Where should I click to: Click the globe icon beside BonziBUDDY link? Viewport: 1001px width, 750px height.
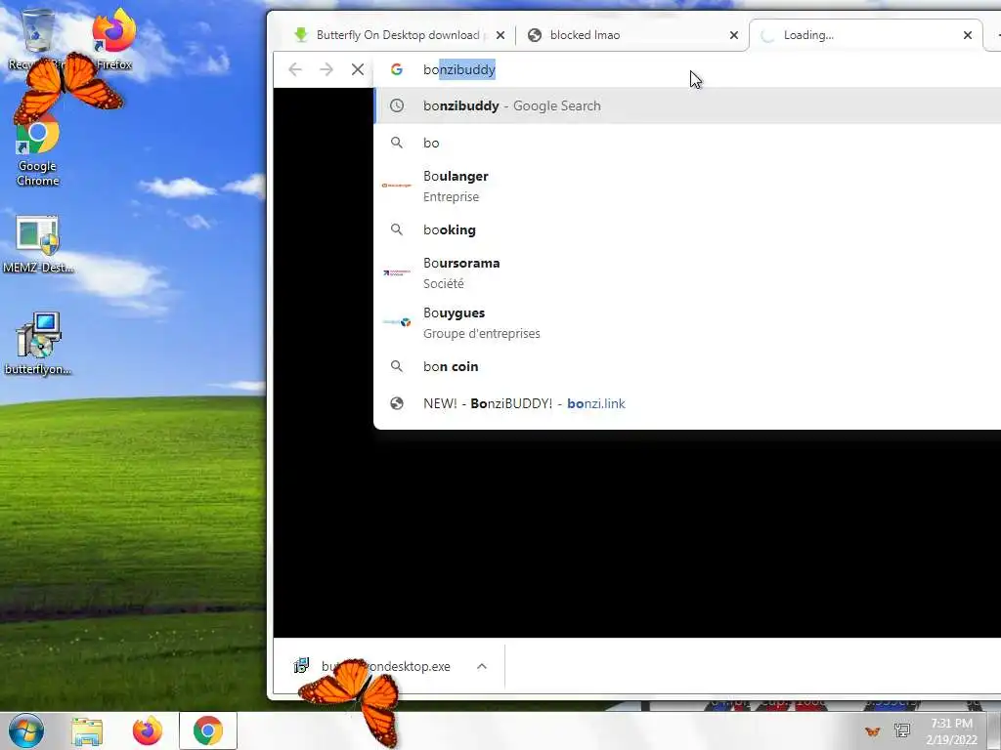tap(397, 403)
